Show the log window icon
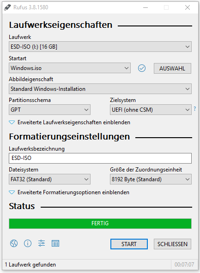The image size is (200, 273). pos(55,243)
